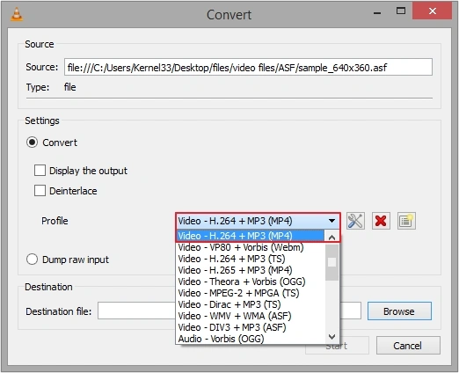This screenshot has width=459, height=373.
Task: Maximize the Convert dialog window
Action: click(401, 11)
